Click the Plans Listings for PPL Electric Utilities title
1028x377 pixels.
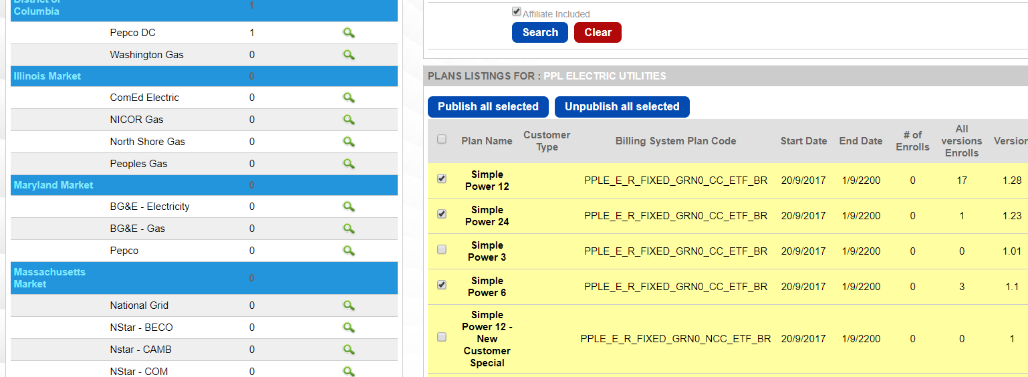tap(547, 76)
